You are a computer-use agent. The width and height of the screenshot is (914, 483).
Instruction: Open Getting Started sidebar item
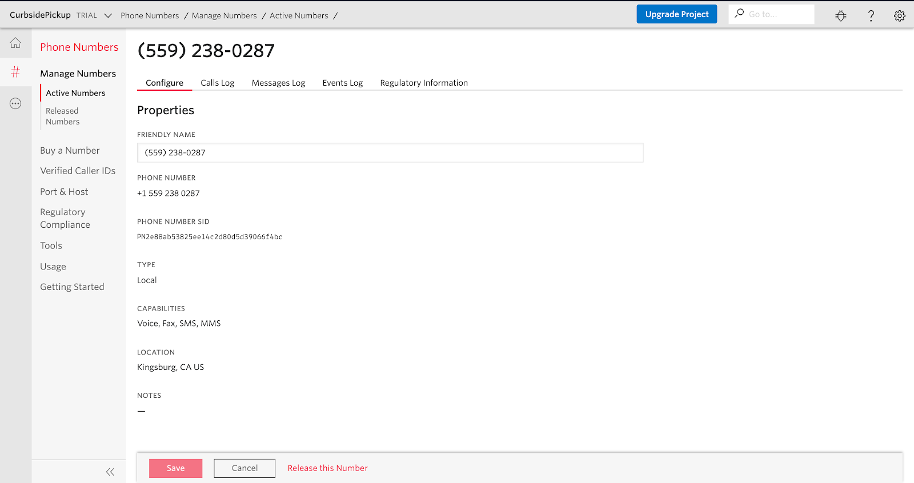tap(72, 287)
